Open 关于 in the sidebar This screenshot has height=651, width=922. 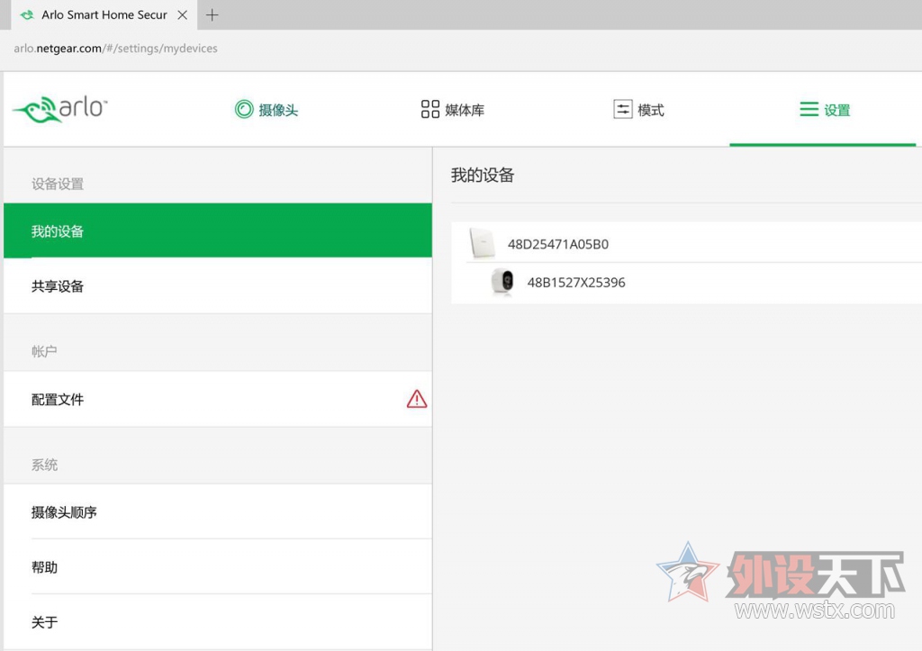[218, 621]
